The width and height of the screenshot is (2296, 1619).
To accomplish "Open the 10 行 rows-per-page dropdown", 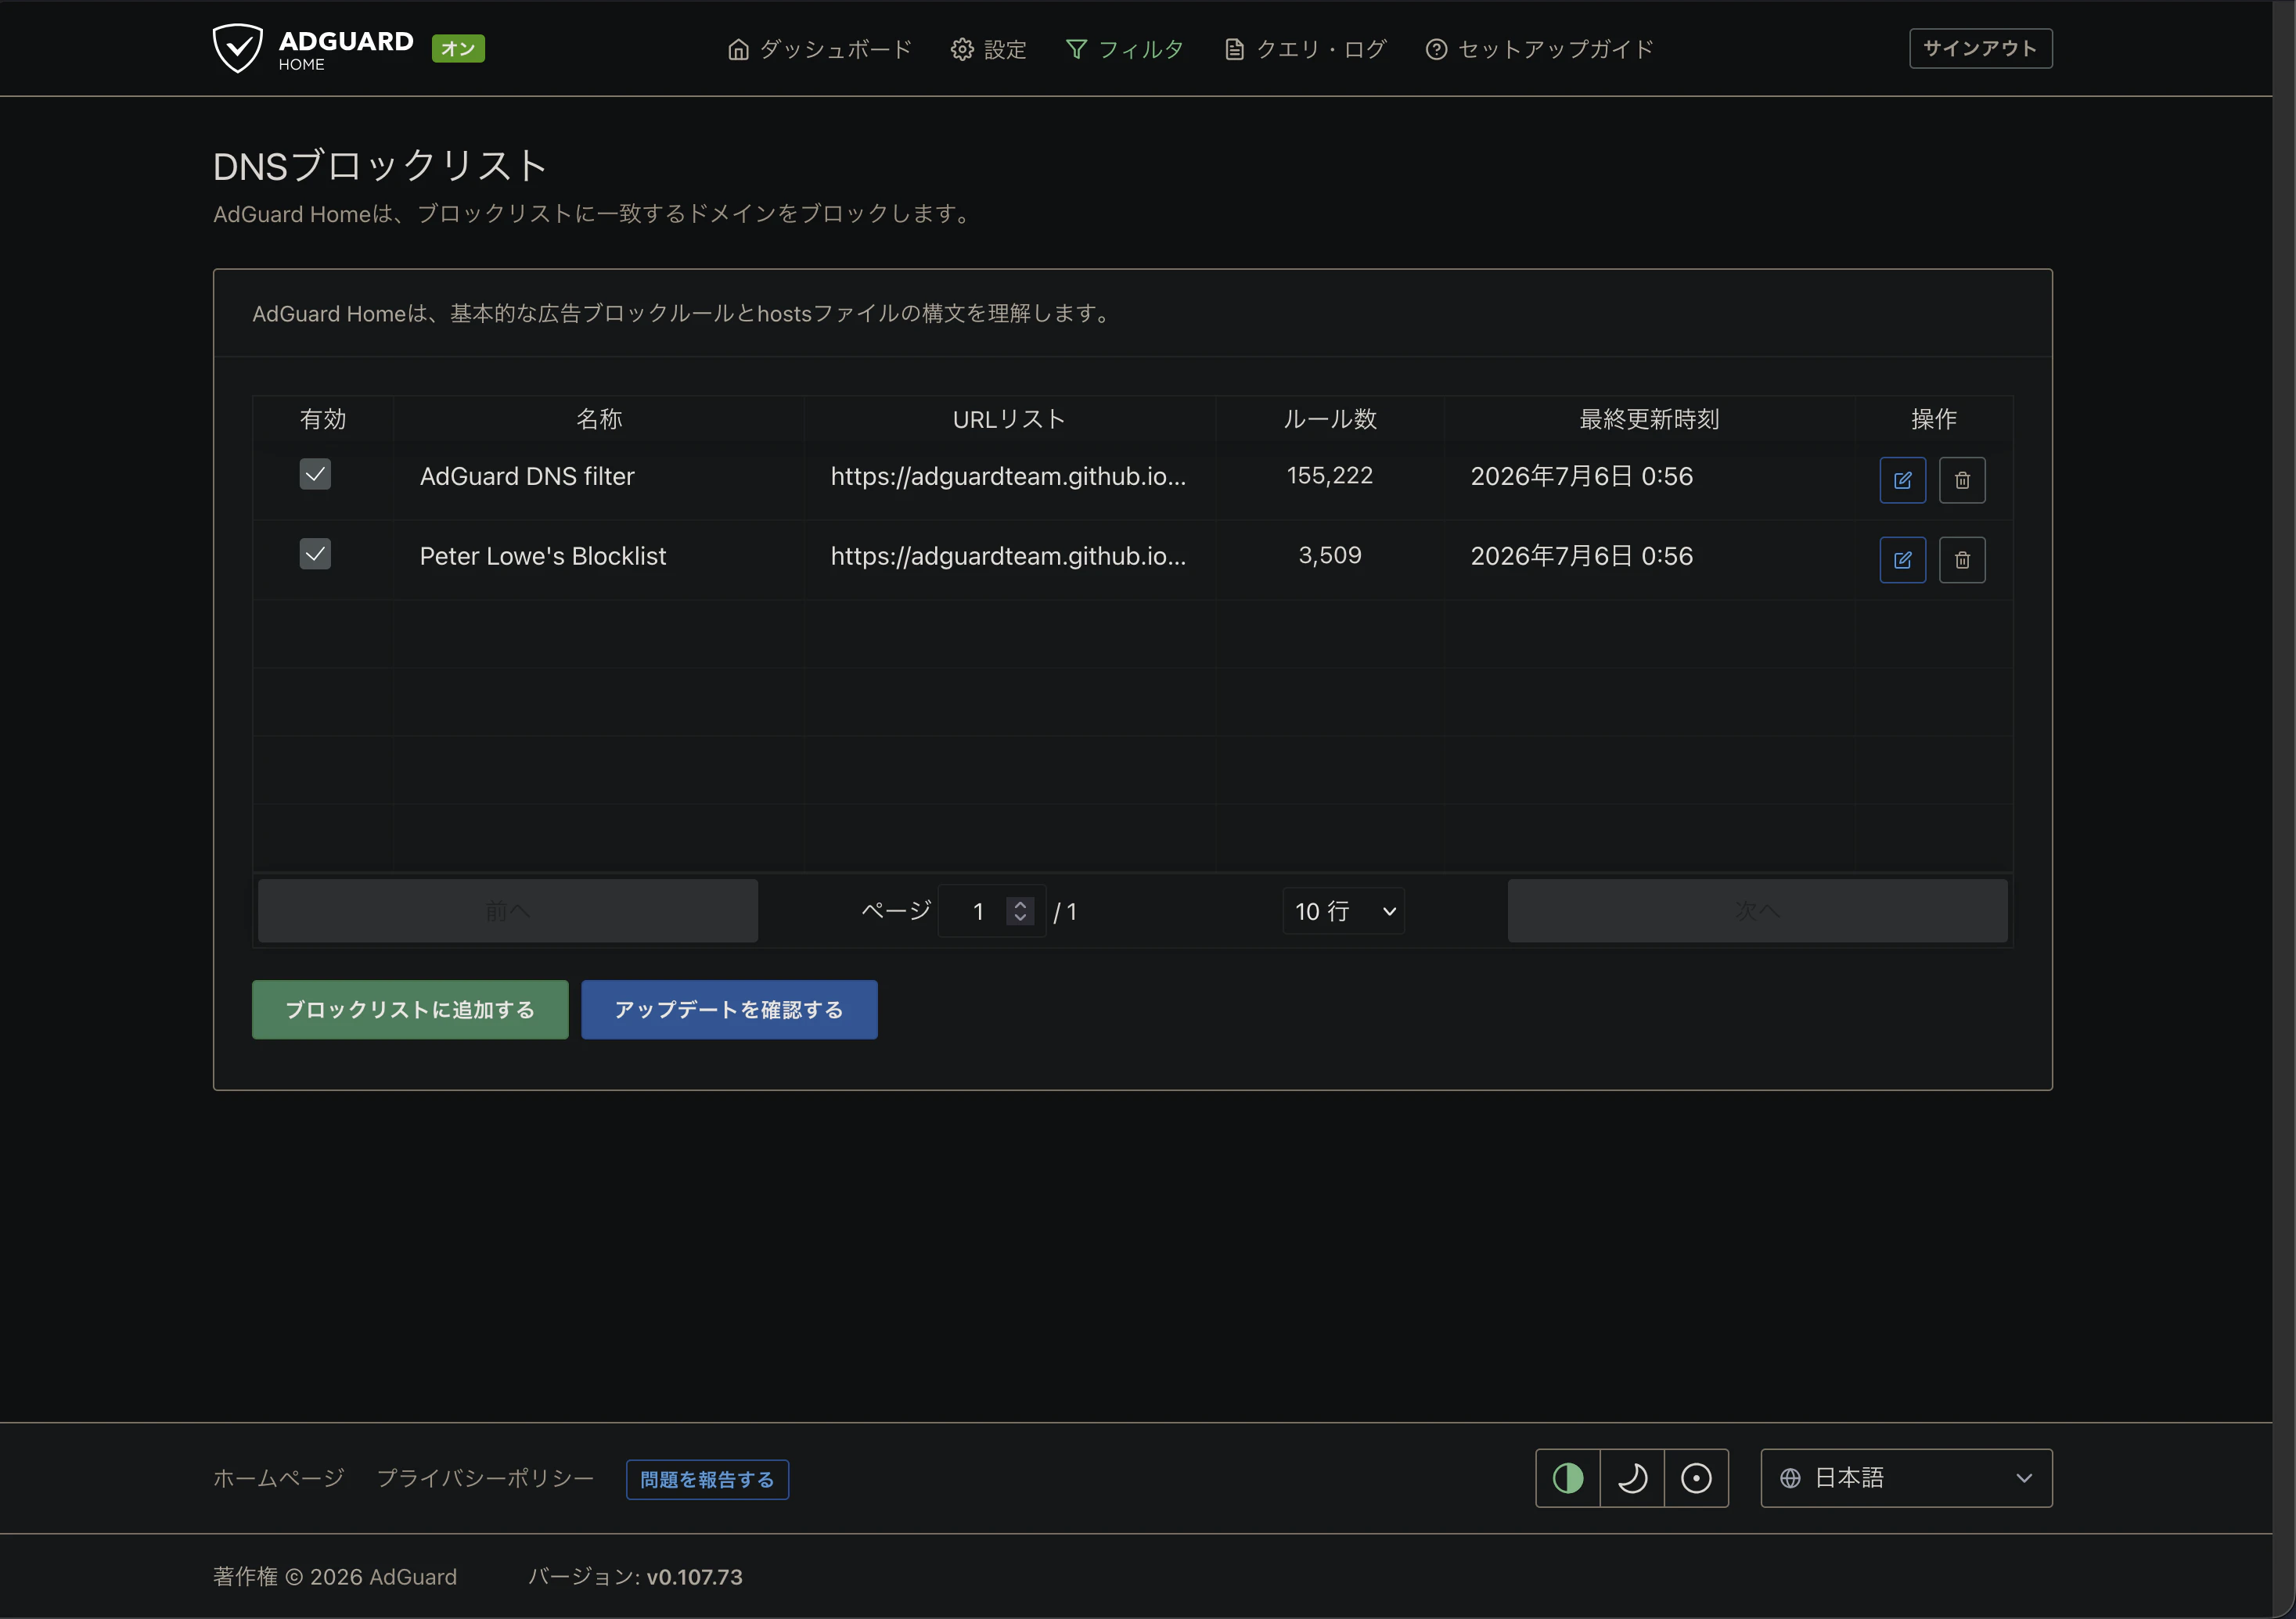I will coord(1343,911).
